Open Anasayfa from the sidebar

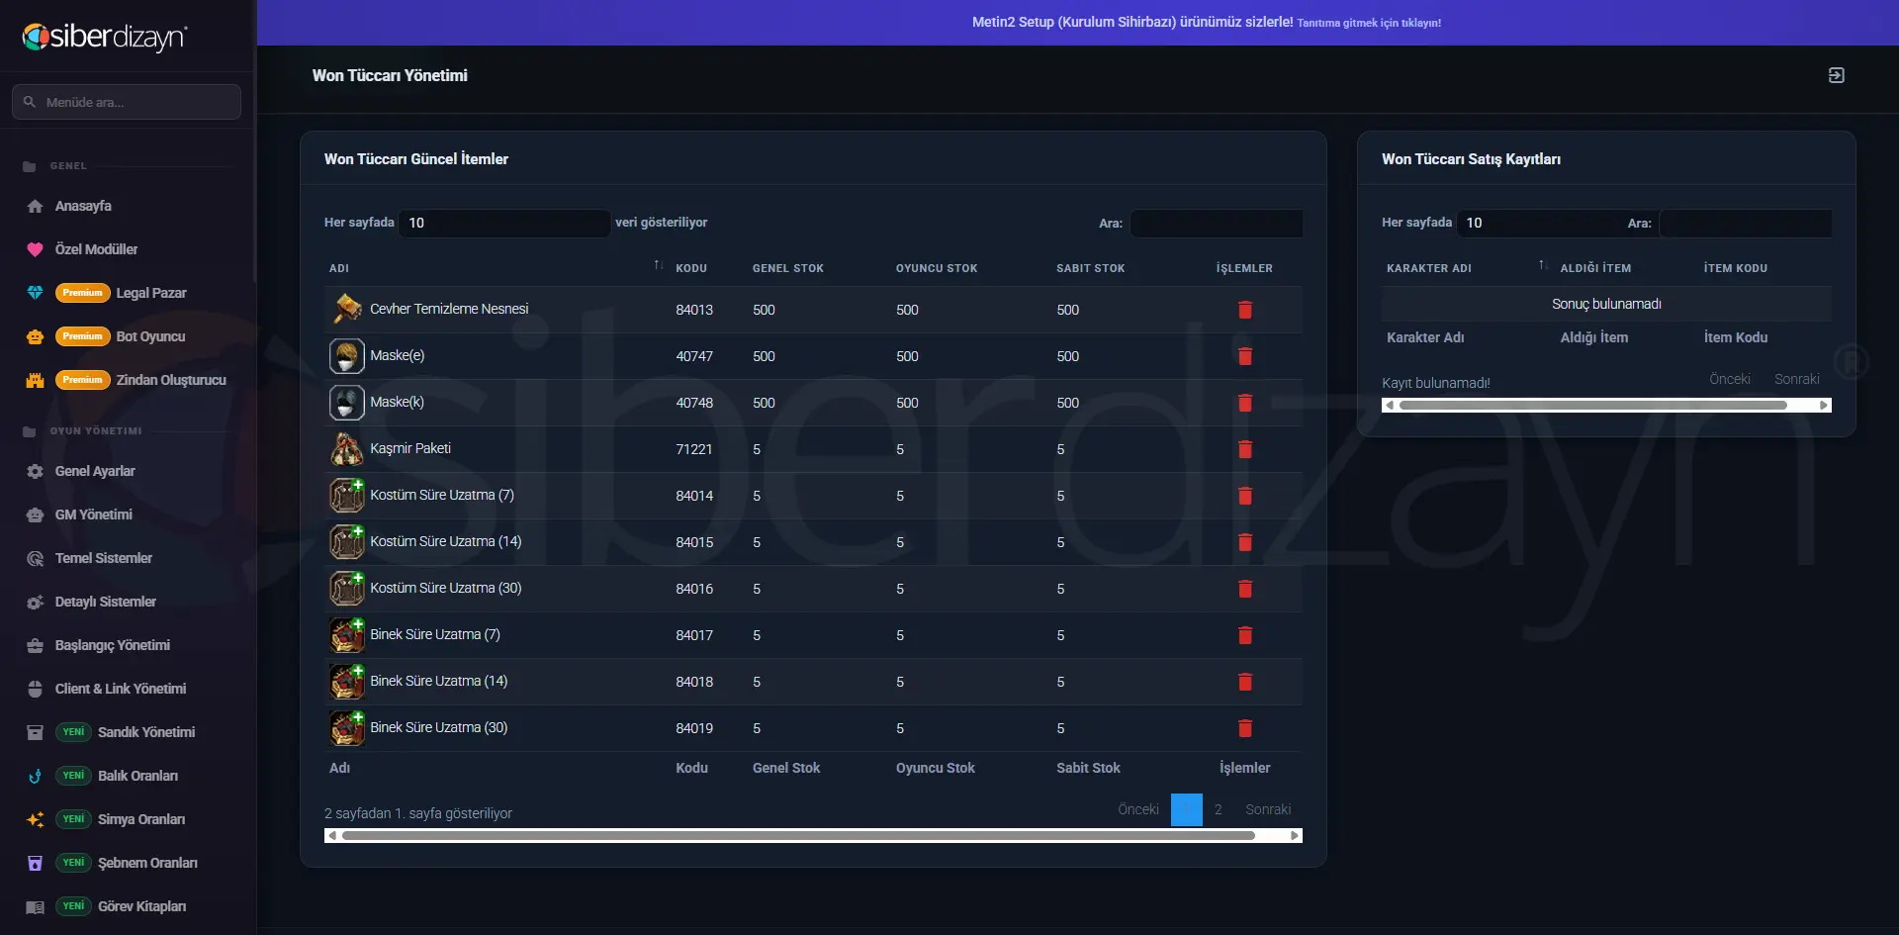point(83,206)
